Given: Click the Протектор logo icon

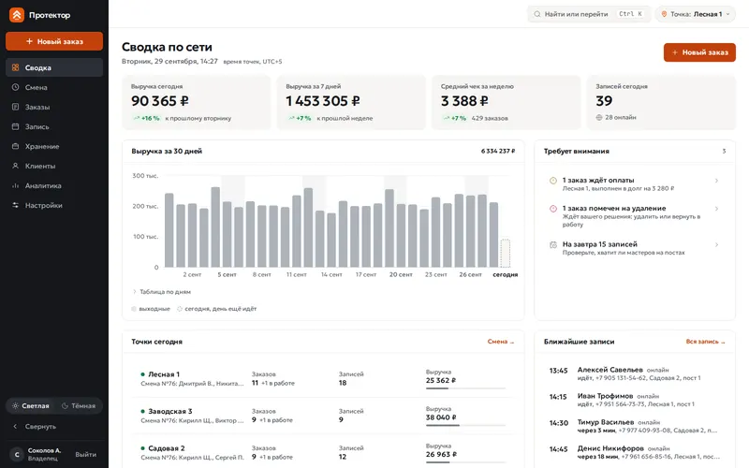Looking at the screenshot, I should pyautogui.click(x=17, y=15).
